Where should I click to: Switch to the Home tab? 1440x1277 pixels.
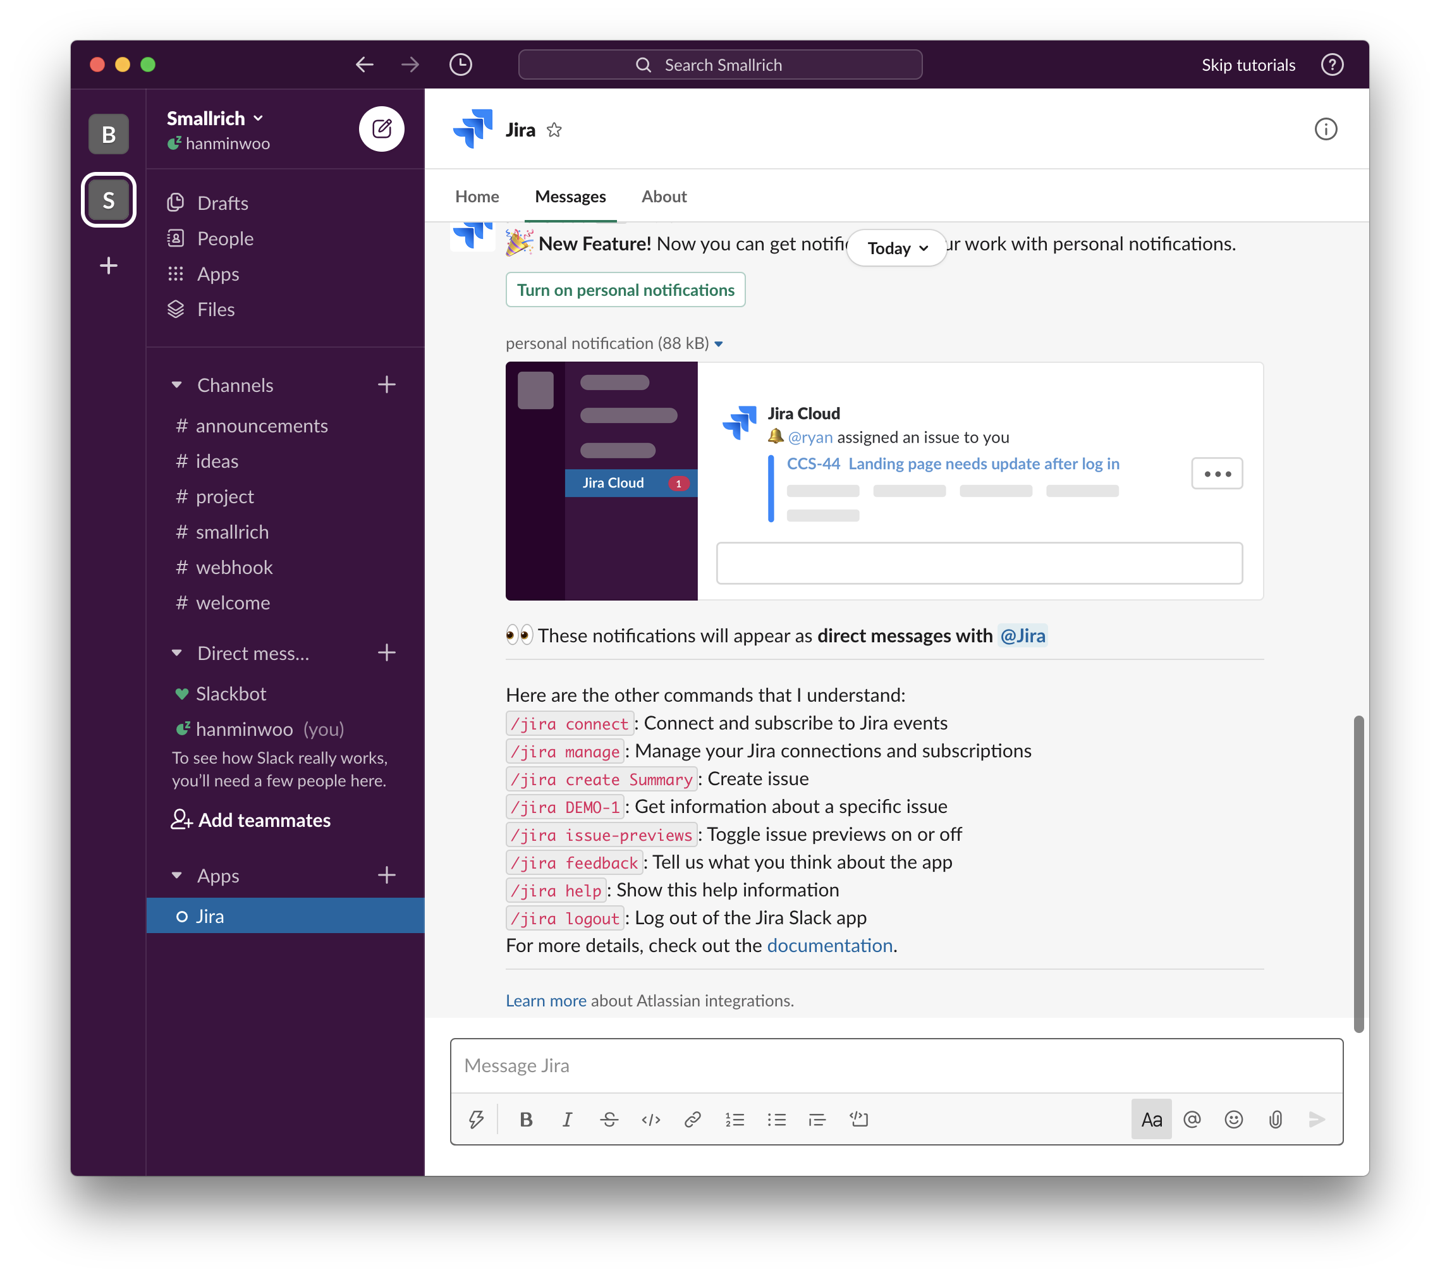click(x=477, y=197)
